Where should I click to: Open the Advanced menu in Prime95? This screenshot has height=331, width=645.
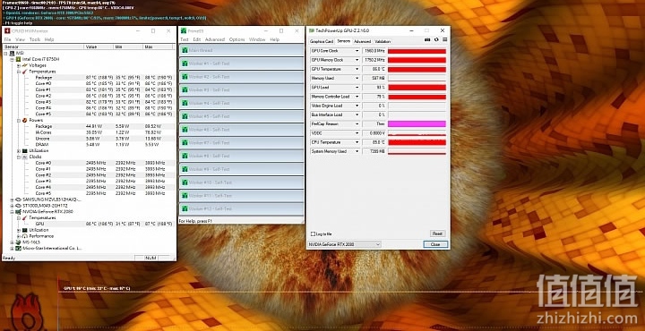[215, 39]
